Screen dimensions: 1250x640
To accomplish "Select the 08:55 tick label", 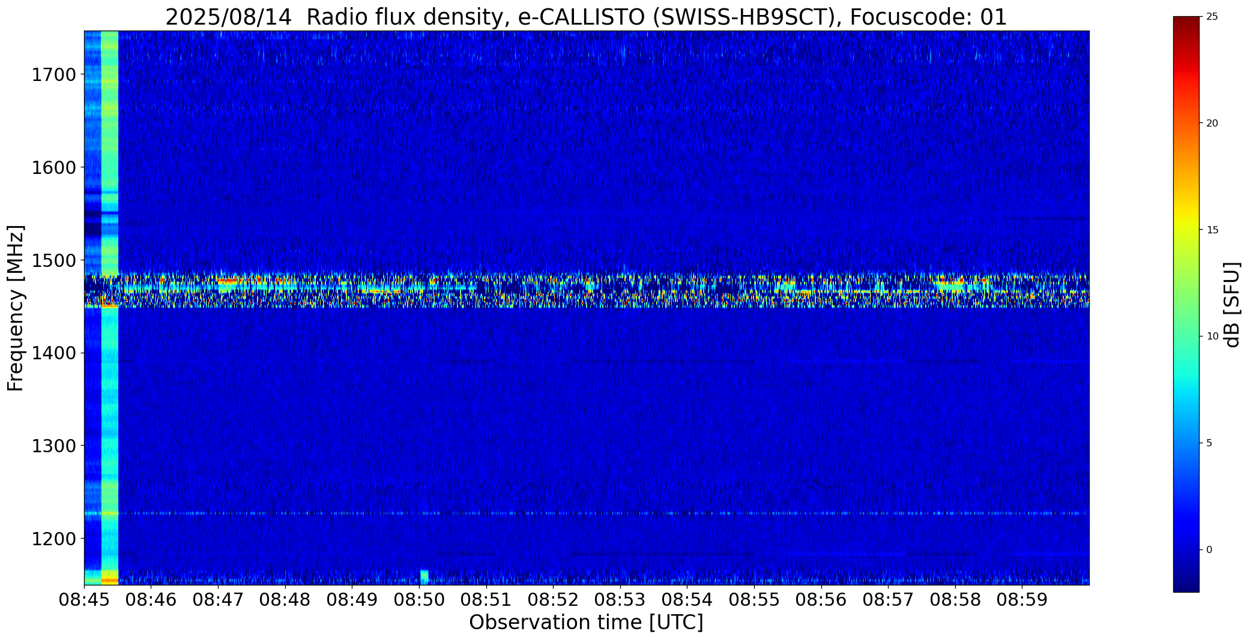I will [754, 599].
